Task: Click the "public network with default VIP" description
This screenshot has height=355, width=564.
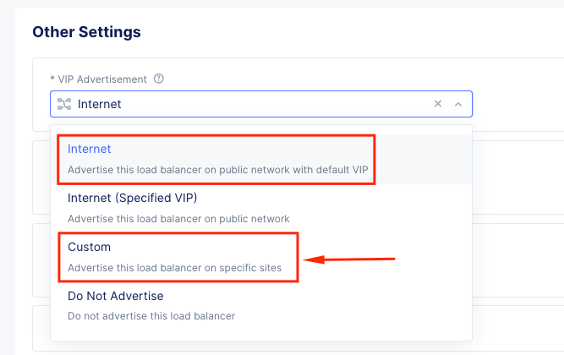Action: [287, 170]
